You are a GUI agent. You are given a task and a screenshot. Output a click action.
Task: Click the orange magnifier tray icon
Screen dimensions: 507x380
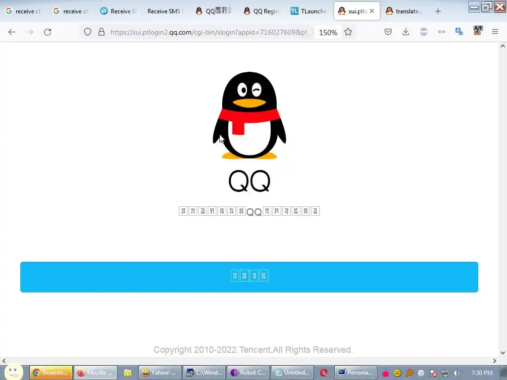[x=409, y=373]
